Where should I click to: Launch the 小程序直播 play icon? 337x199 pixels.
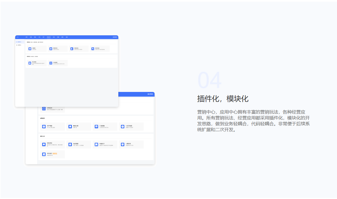point(123,127)
